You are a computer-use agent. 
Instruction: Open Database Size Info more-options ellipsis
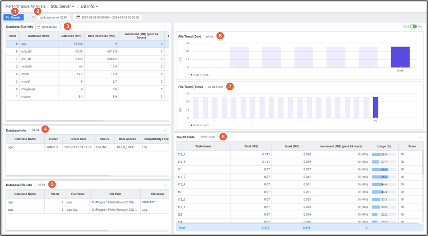166,27
